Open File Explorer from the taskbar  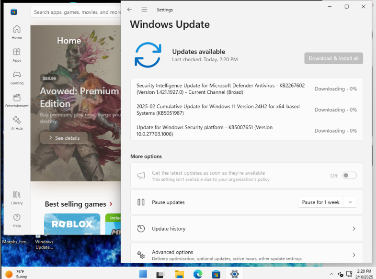coord(179,274)
